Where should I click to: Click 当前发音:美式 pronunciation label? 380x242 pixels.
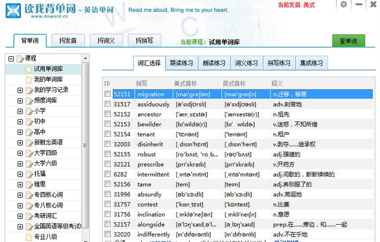pyautogui.click(x=296, y=5)
